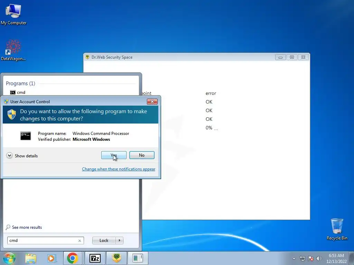Screen dimensions: 354x265
Task: Show hidden tray icons arrow
Action: click(x=294, y=258)
